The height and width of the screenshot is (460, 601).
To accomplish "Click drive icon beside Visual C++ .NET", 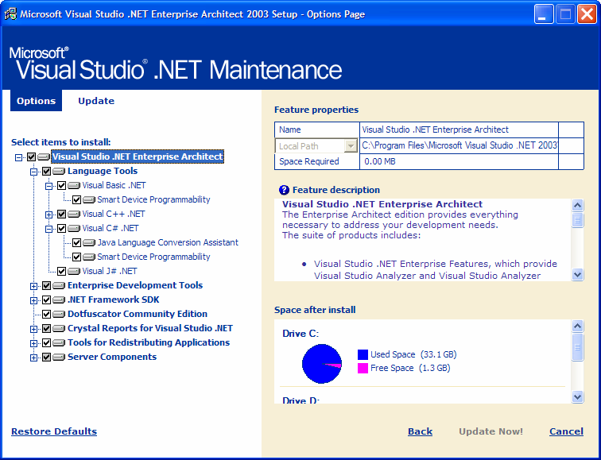I will tap(74, 214).
